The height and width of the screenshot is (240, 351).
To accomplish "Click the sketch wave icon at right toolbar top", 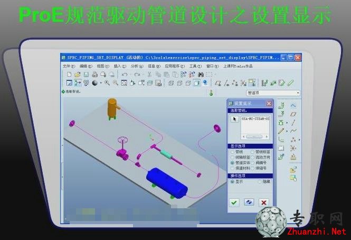I will tap(293, 105).
